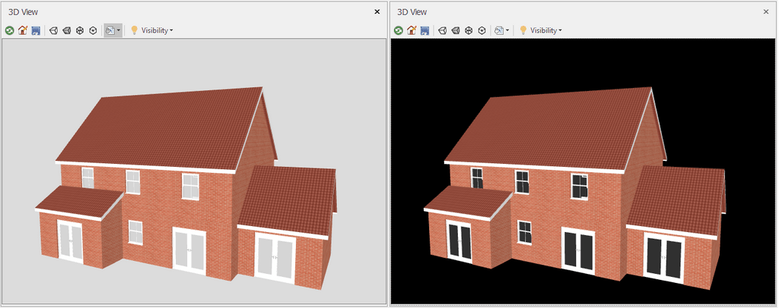Screen dimensions: 779x308
Task: Click the home view icon in the light-background 3D View
Action: 23,30
